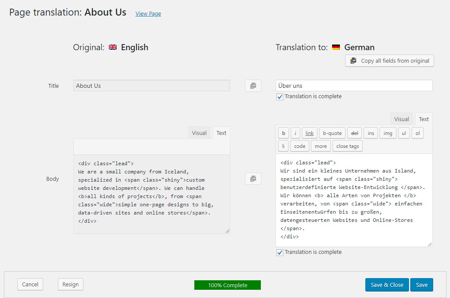This screenshot has width=450, height=298.
Task: Insert a hyperlink with the link button
Action: (309, 133)
